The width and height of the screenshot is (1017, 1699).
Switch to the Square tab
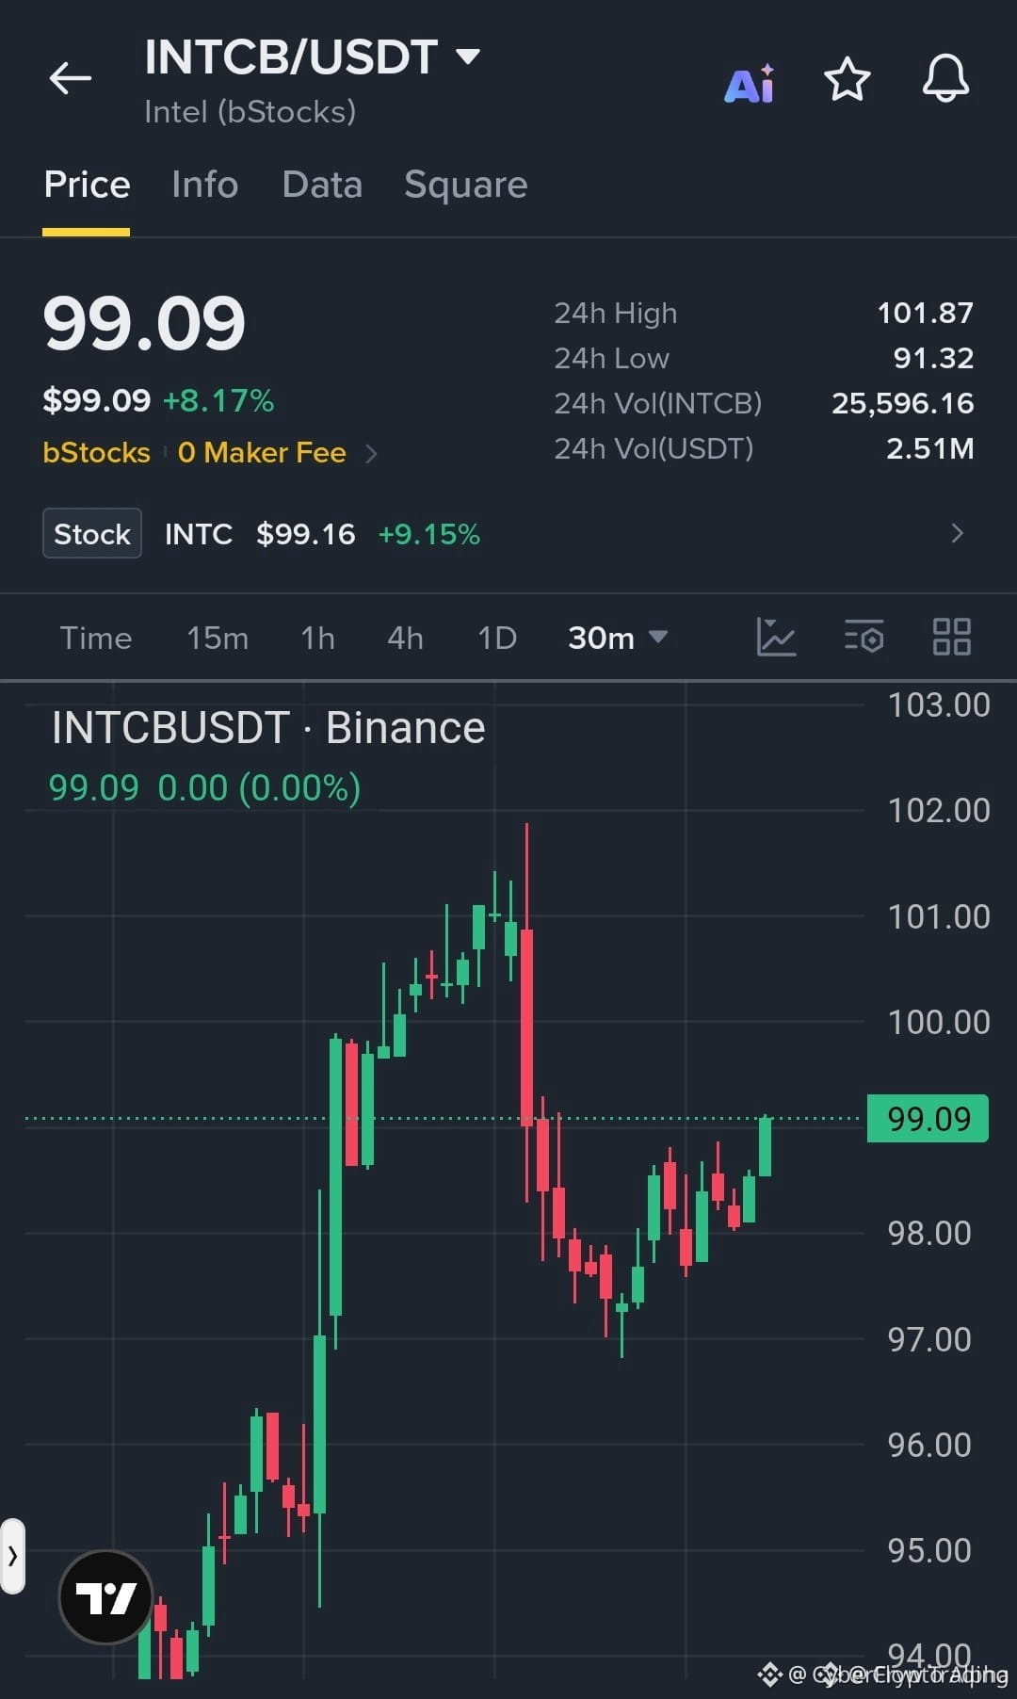coord(465,186)
